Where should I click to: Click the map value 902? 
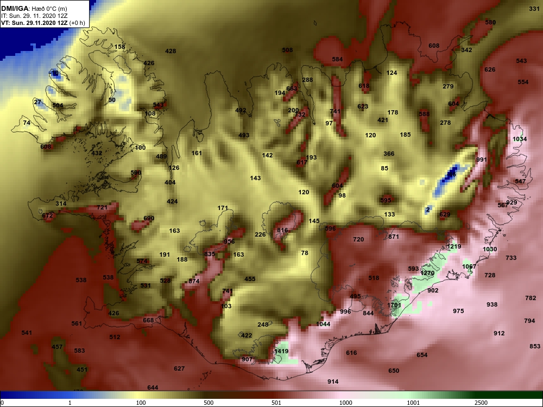433,291
